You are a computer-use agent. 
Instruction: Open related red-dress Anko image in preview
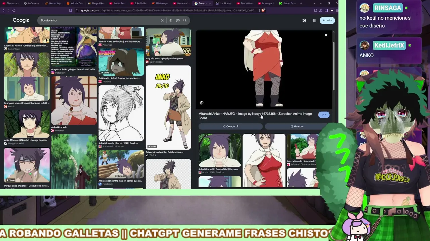pos(264,160)
